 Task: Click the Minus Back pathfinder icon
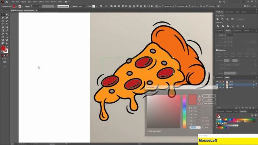click(x=243, y=26)
